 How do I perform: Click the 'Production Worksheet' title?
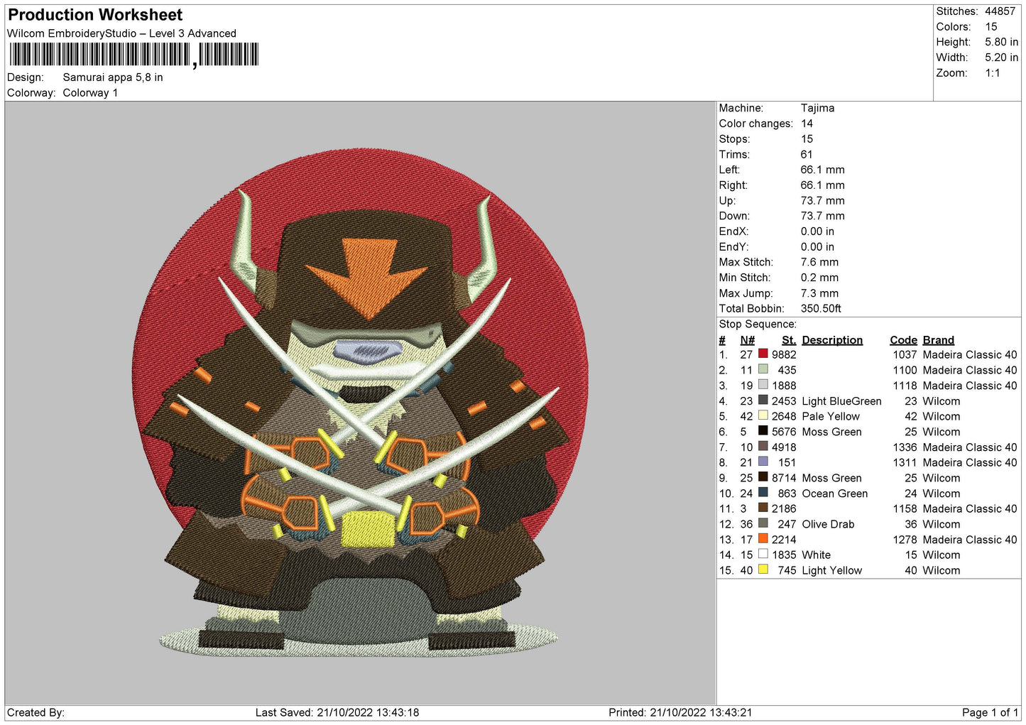(x=95, y=15)
